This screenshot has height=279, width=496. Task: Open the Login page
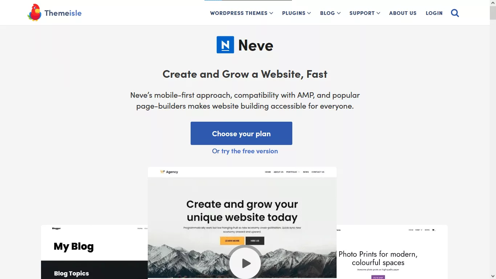pyautogui.click(x=434, y=13)
